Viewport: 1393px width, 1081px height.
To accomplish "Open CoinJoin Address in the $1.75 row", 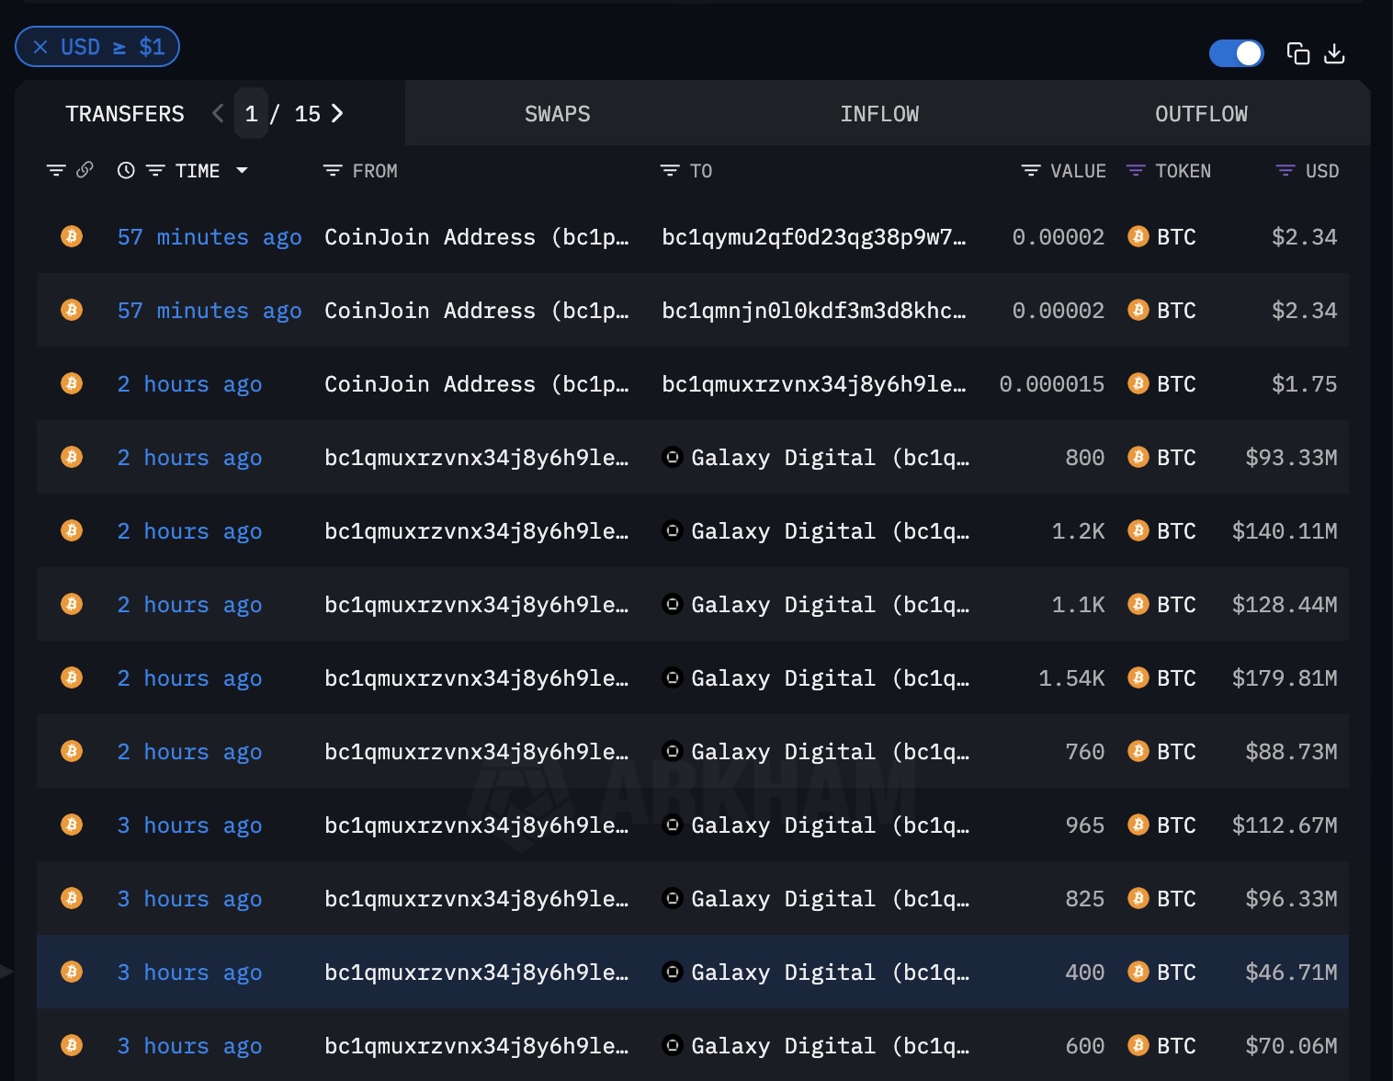I will (x=477, y=384).
